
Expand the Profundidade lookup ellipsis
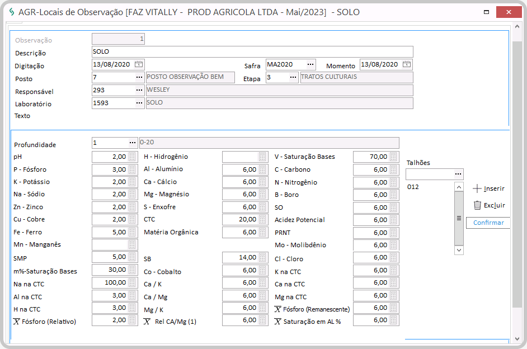[132, 143]
